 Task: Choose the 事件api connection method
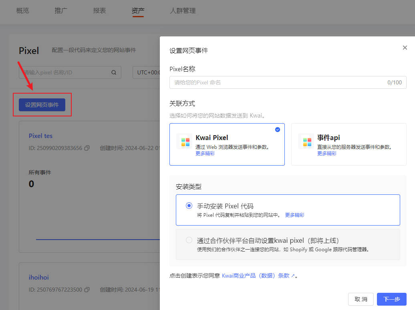(349, 144)
